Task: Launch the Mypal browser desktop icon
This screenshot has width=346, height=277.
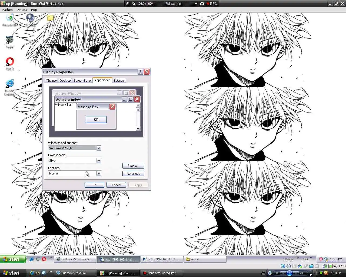Action: (x=10, y=42)
